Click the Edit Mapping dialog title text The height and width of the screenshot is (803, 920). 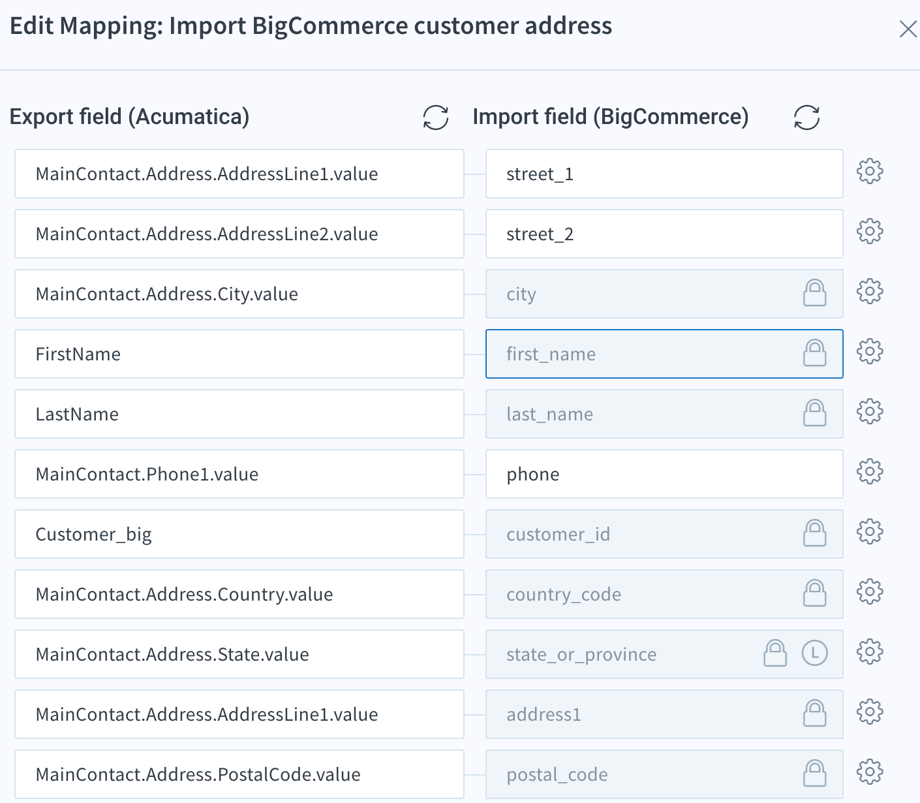point(311,27)
